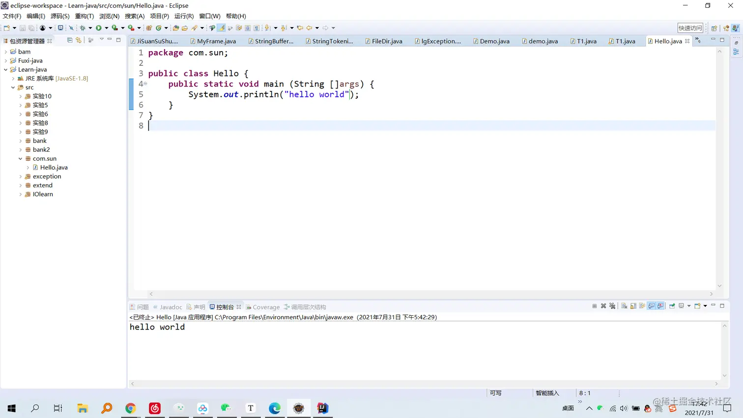Open IntelliJ IDEA from the taskbar
Viewport: 743px width, 418px height.
pos(322,408)
